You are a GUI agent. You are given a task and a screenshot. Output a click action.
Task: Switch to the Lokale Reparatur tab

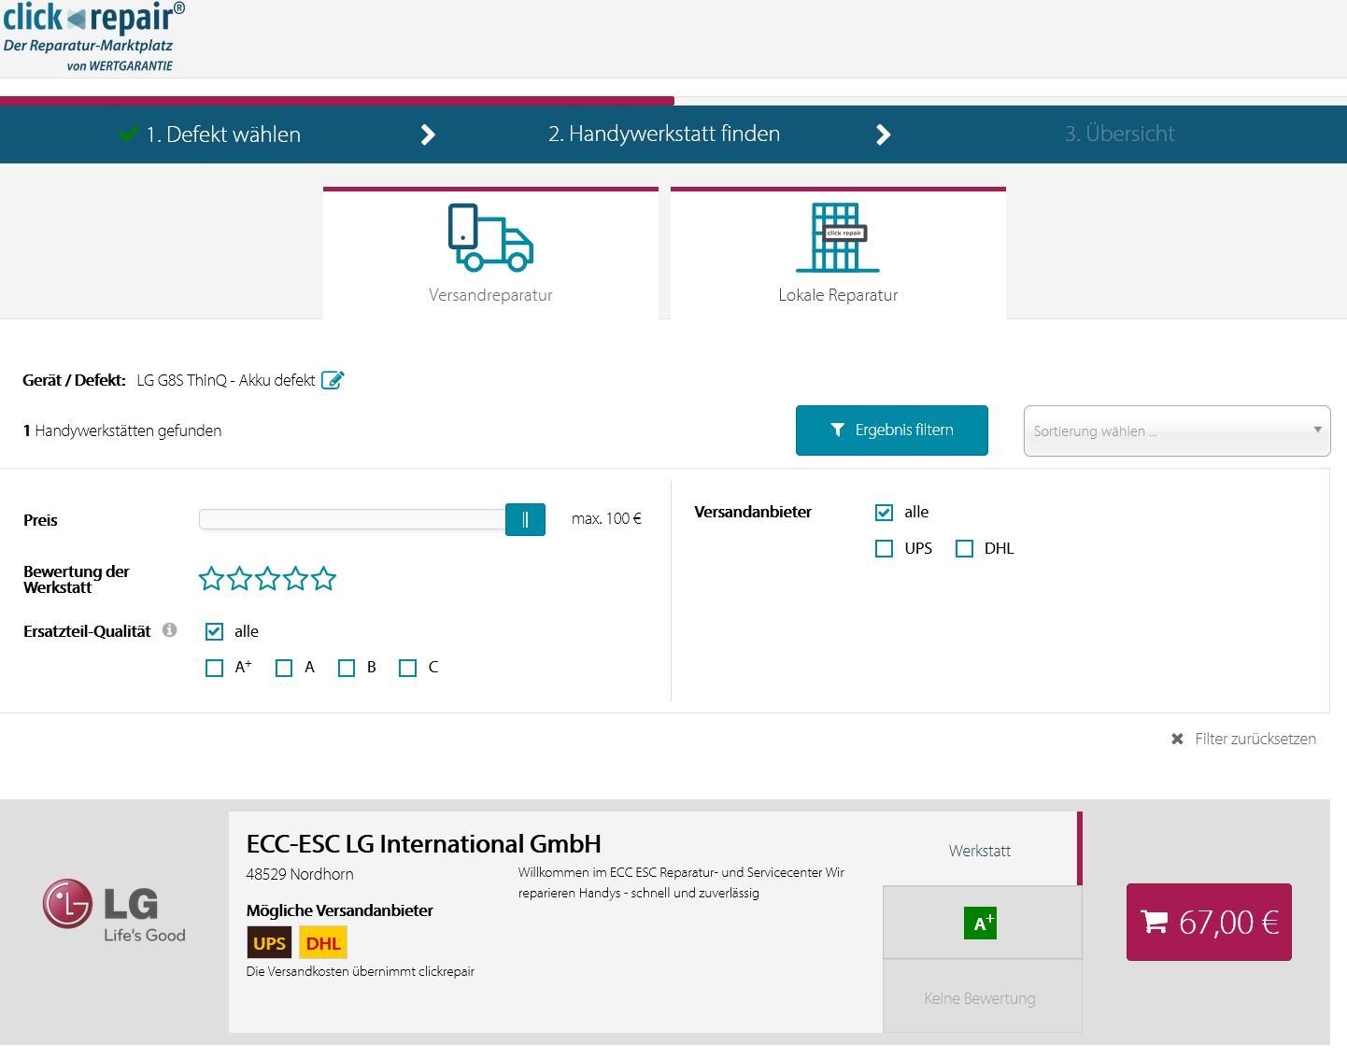pos(838,253)
